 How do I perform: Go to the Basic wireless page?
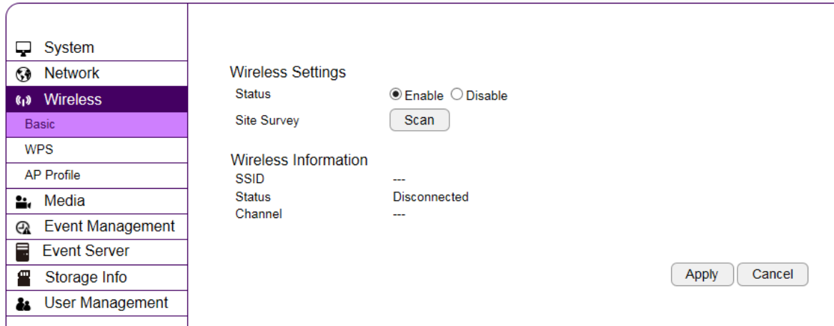(40, 124)
